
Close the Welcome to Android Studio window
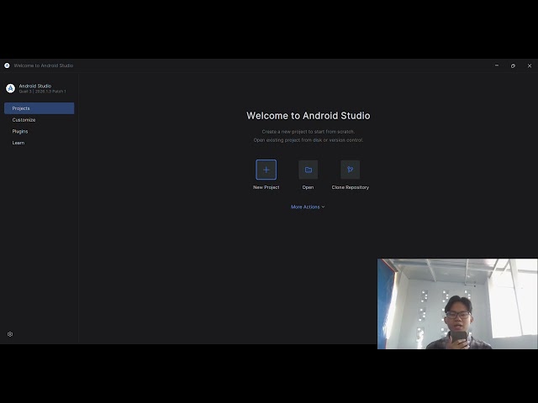(x=530, y=65)
